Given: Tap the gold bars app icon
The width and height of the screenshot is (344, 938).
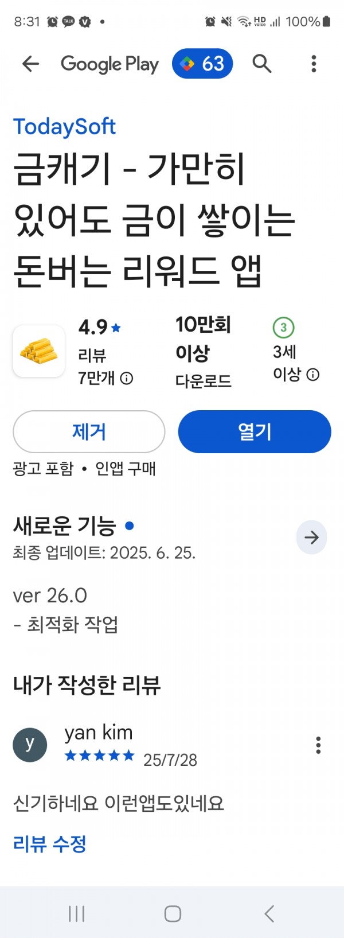Looking at the screenshot, I should pyautogui.click(x=39, y=351).
